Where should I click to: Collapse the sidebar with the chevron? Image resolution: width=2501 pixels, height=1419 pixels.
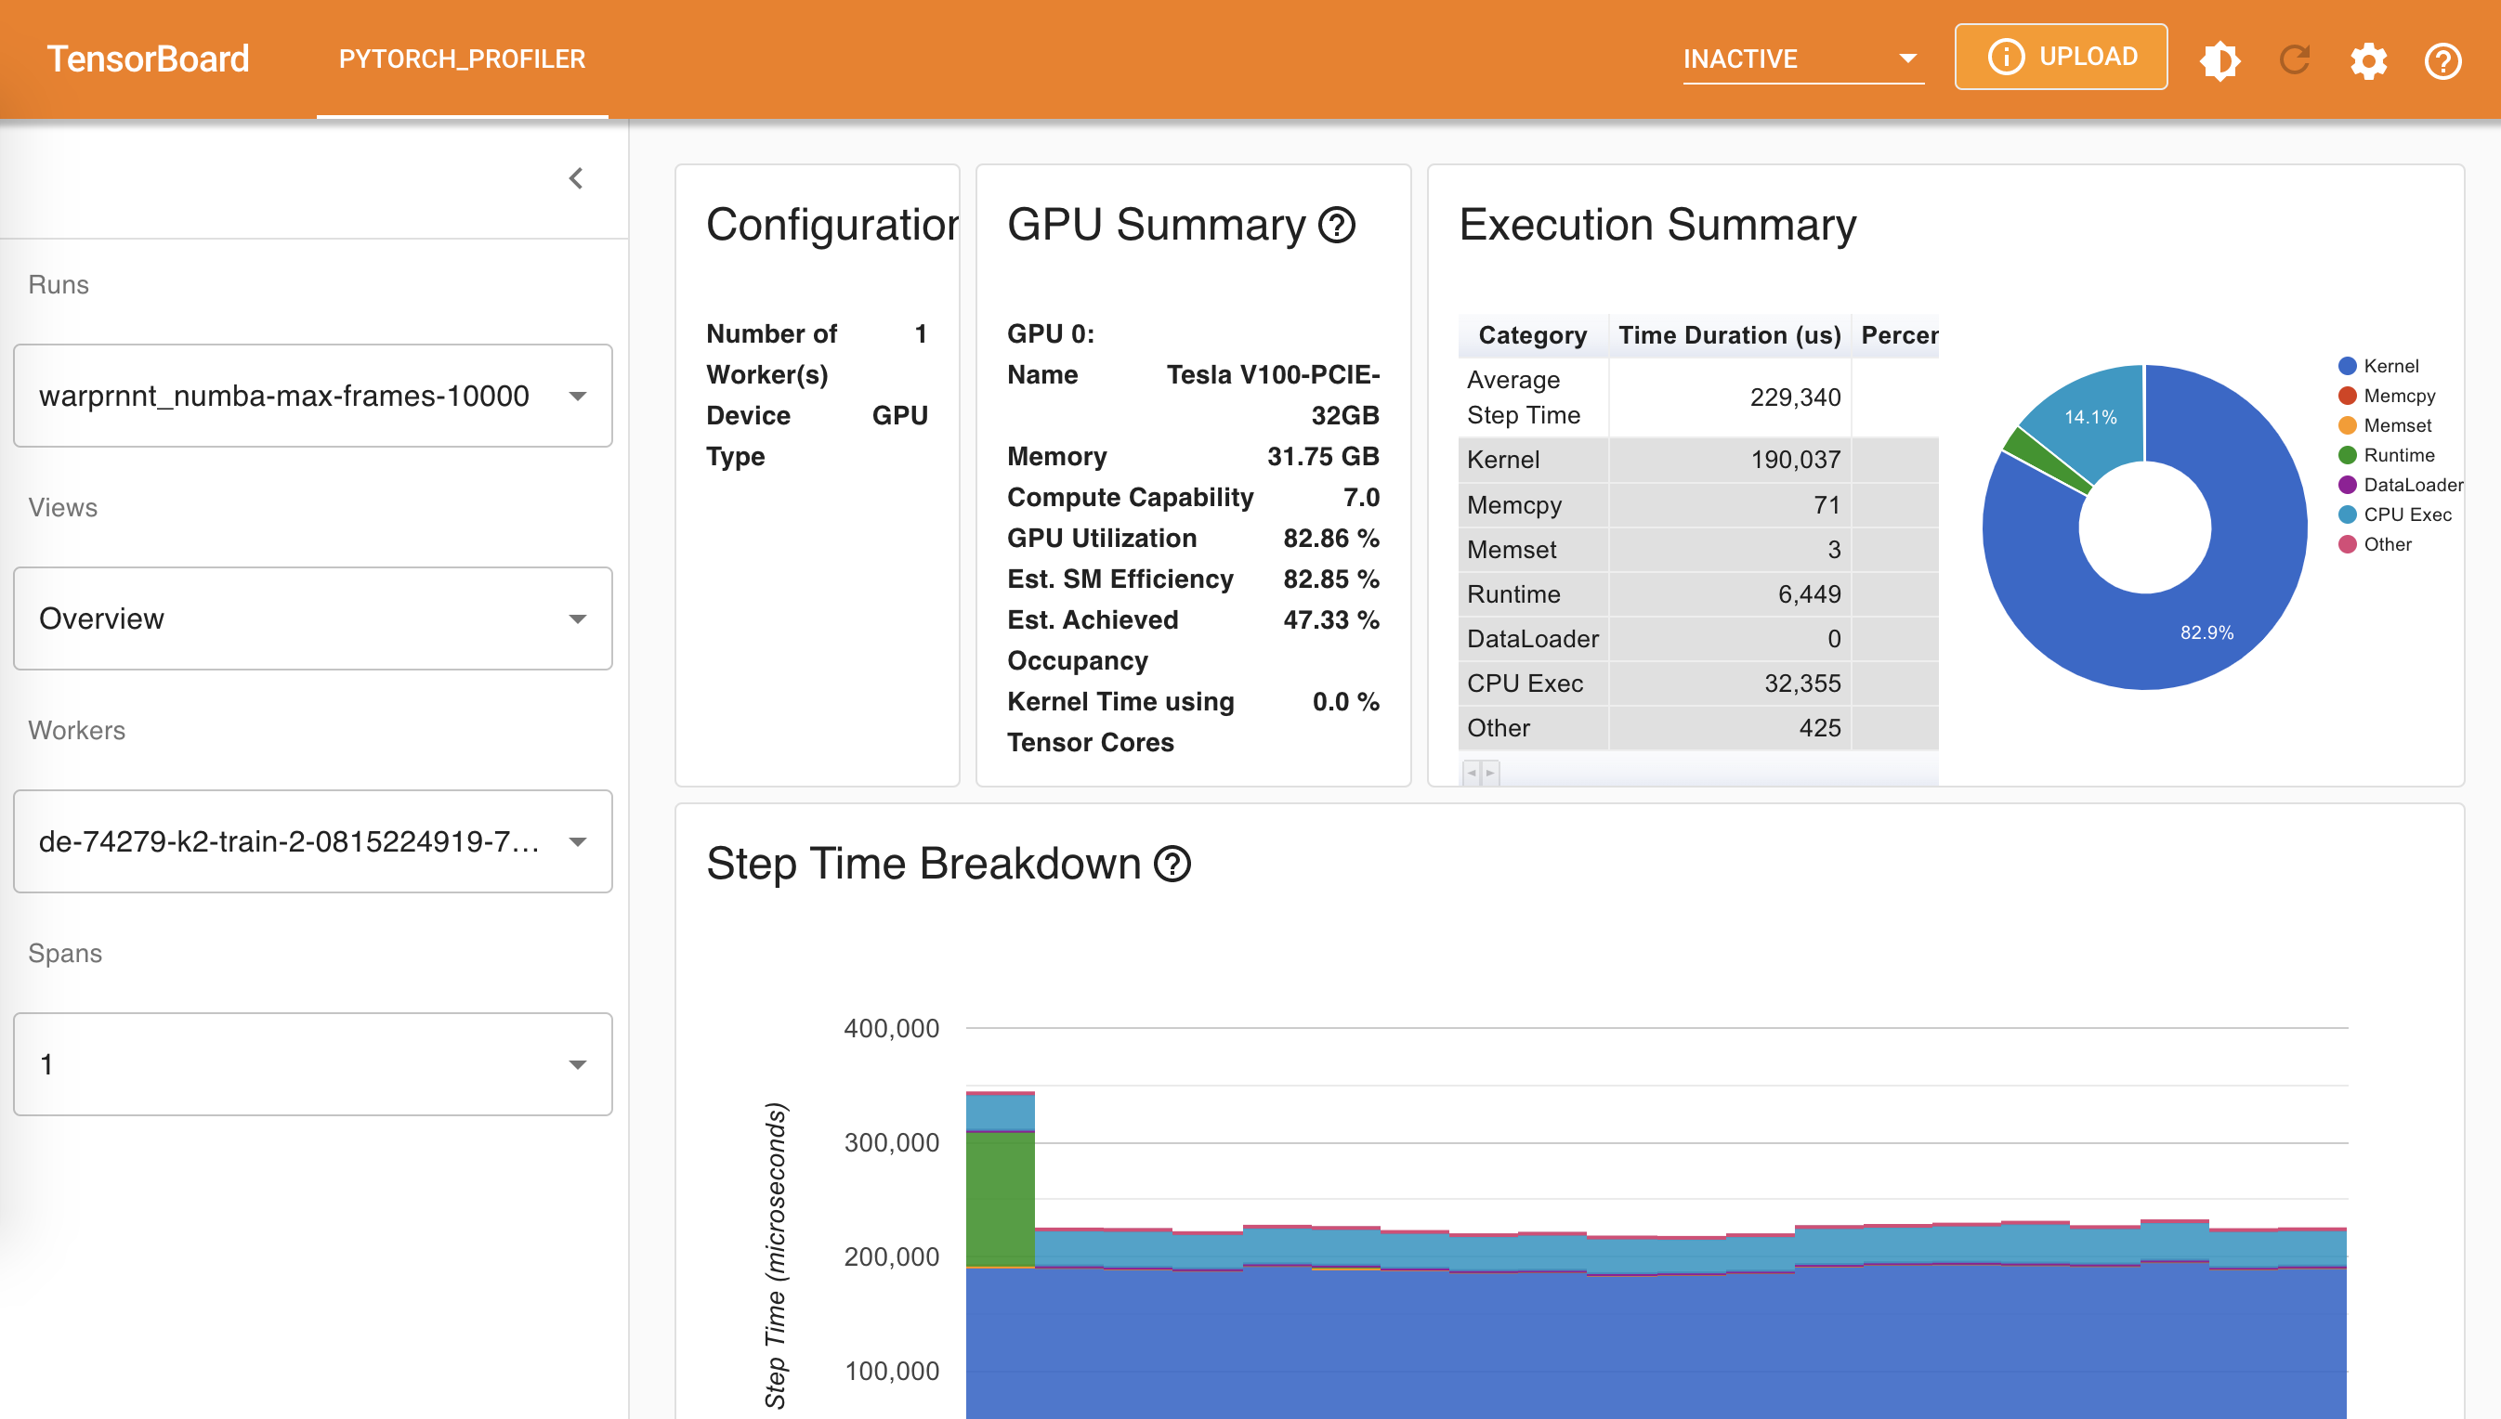[576, 178]
